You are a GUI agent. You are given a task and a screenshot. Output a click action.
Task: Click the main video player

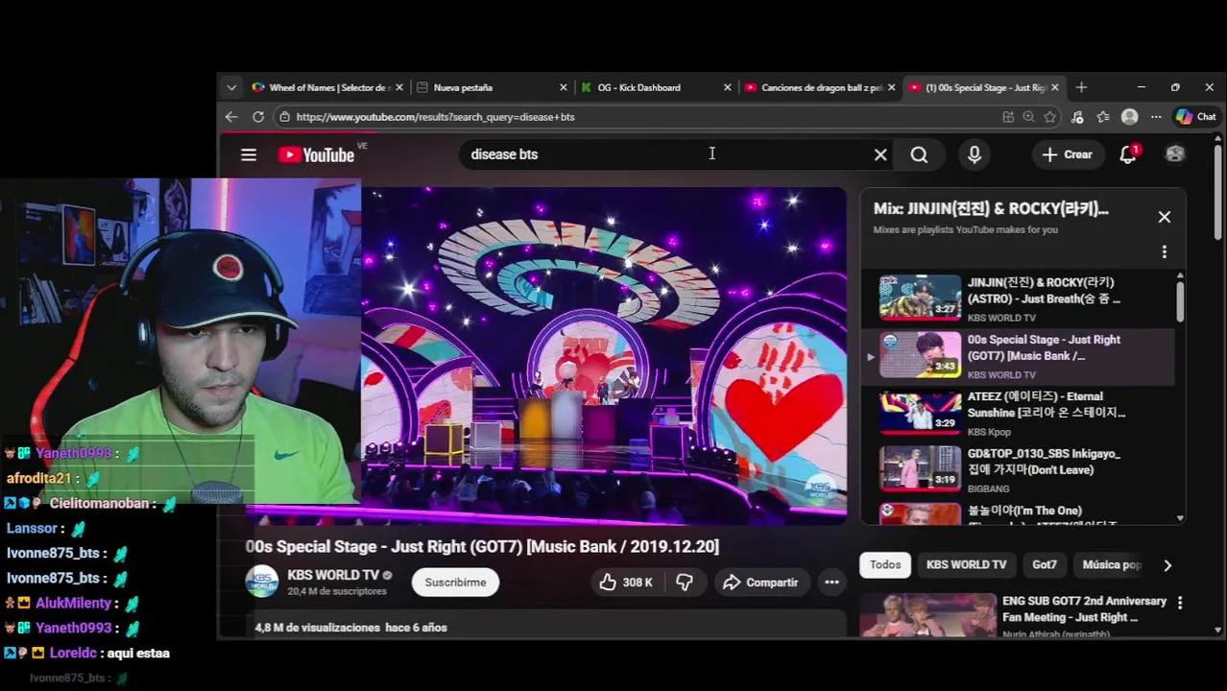click(x=604, y=355)
